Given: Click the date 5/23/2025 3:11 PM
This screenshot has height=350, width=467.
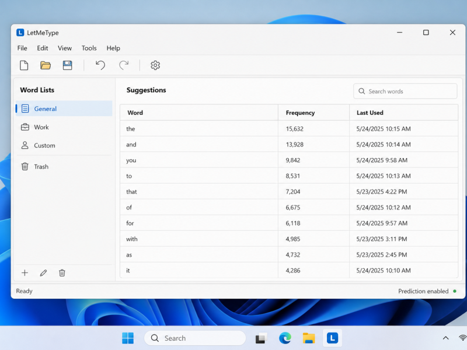Looking at the screenshot, I should [x=382, y=239].
